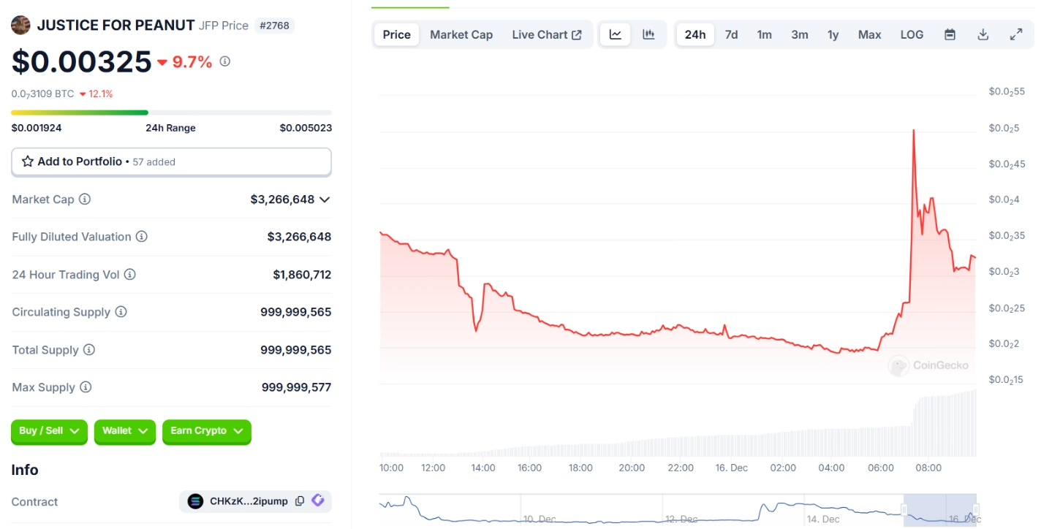Select the 24h time range
Image resolution: width=1041 pixels, height=529 pixels.
[x=695, y=34]
